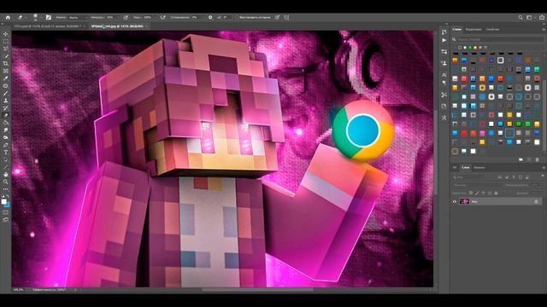The image size is (547, 307).
Task: Click the share icon at top right
Action: pos(542,17)
